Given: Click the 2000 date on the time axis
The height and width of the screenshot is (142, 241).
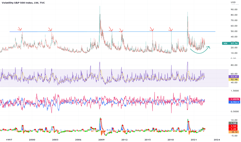Looking at the screenshot, I should coord(32,140).
